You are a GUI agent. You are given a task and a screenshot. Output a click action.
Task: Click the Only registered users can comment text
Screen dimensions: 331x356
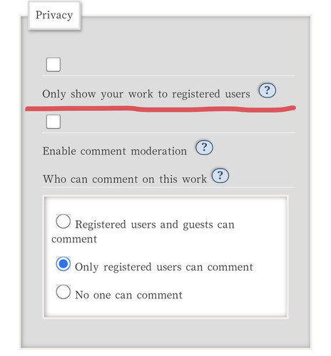(164, 267)
